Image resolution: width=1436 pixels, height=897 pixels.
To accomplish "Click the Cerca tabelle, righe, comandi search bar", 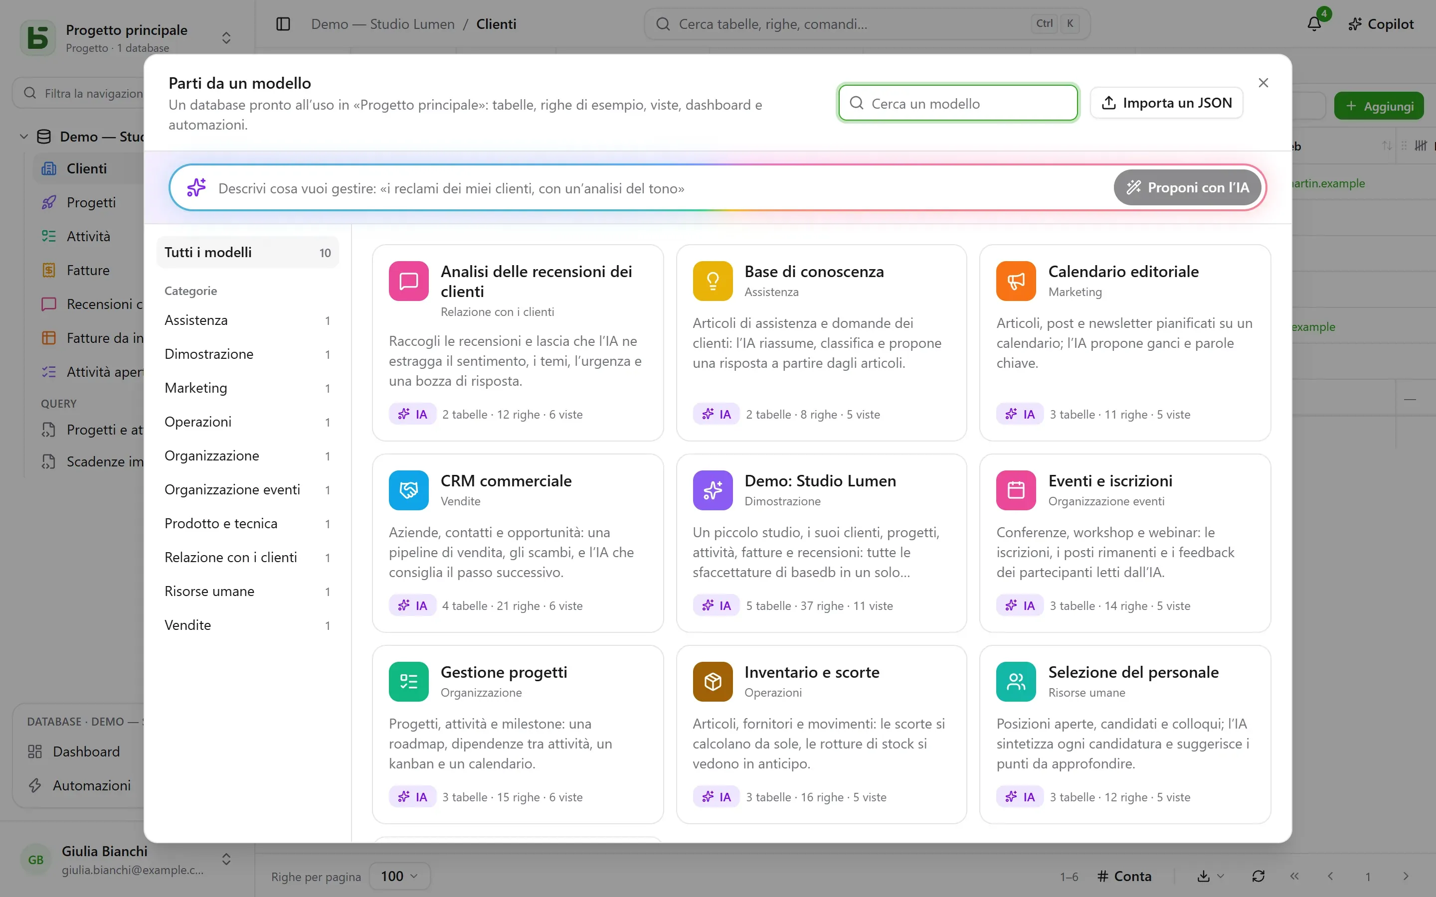I will (x=867, y=24).
